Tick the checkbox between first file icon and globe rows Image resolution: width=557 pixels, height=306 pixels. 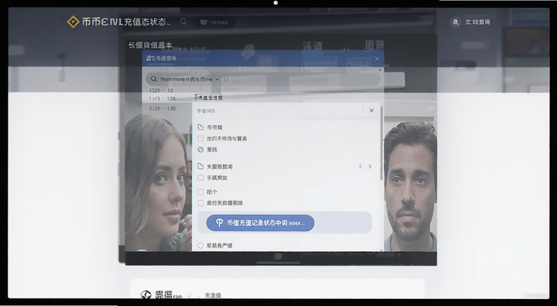(201, 138)
